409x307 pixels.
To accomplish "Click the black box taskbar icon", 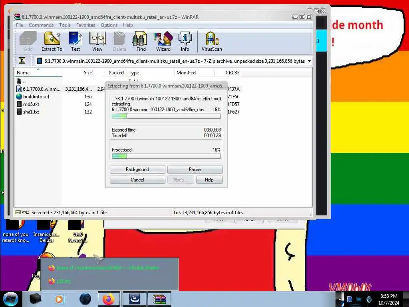I will (35, 299).
